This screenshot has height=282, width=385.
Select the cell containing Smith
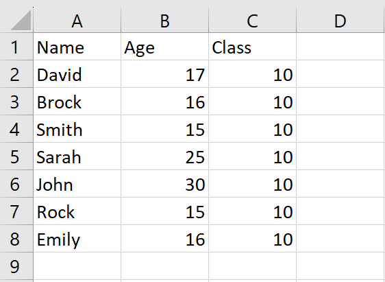pyautogui.click(x=77, y=129)
